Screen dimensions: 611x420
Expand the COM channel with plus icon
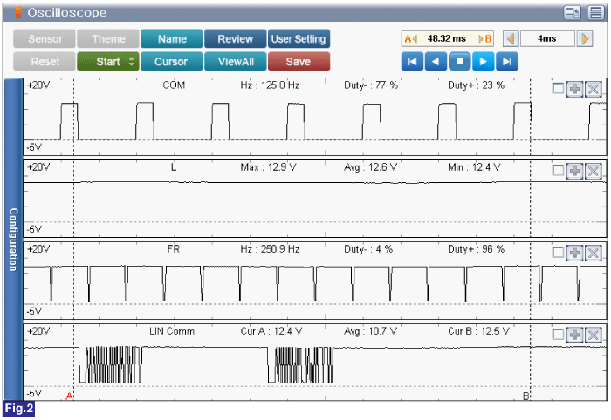pyautogui.click(x=574, y=89)
